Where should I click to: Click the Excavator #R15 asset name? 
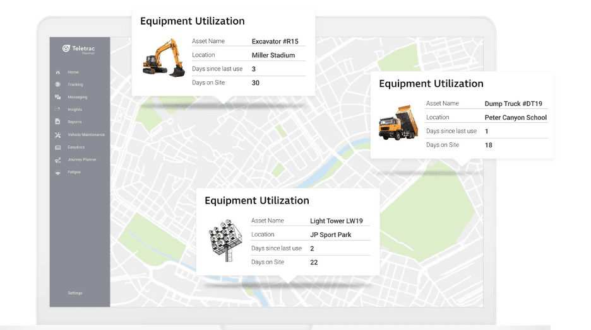[275, 42]
